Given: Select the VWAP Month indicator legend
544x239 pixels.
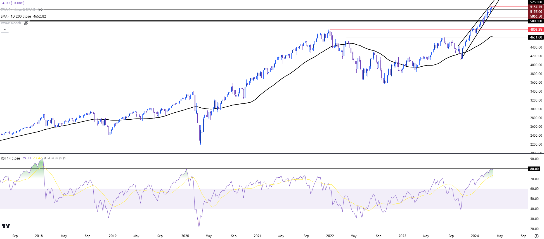Looking at the screenshot, I should [11, 23].
